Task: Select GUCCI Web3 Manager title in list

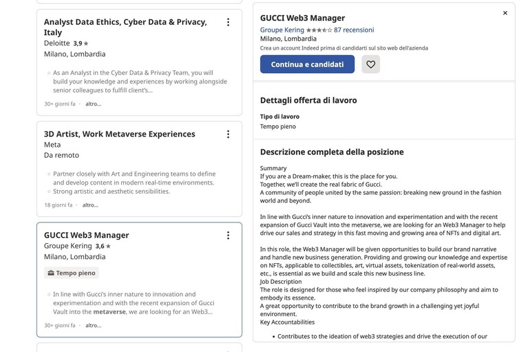Action: click(87, 235)
